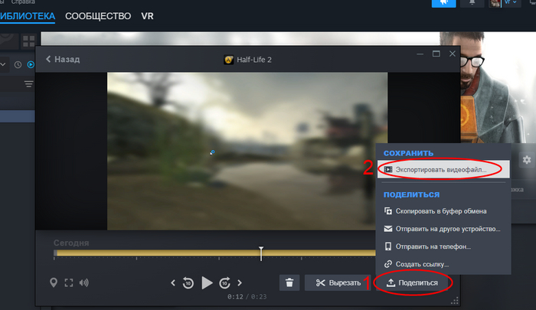Choose Отправить на другое устройство...
536x310 pixels.
[443, 229]
